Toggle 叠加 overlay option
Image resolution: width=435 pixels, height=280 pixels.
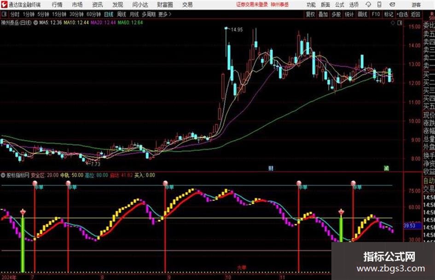pos(323,14)
